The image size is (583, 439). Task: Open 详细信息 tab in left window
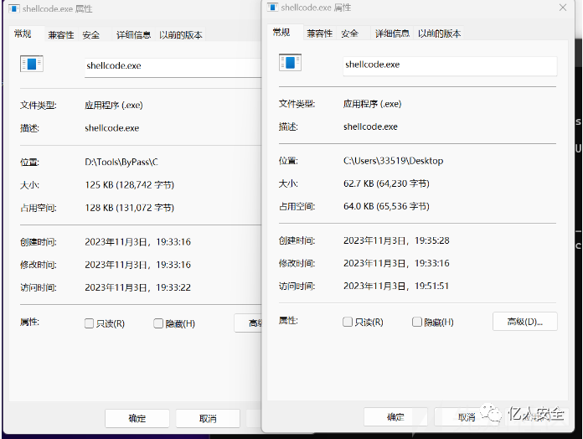(x=133, y=35)
